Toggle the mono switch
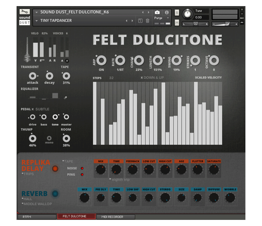 click(49, 138)
